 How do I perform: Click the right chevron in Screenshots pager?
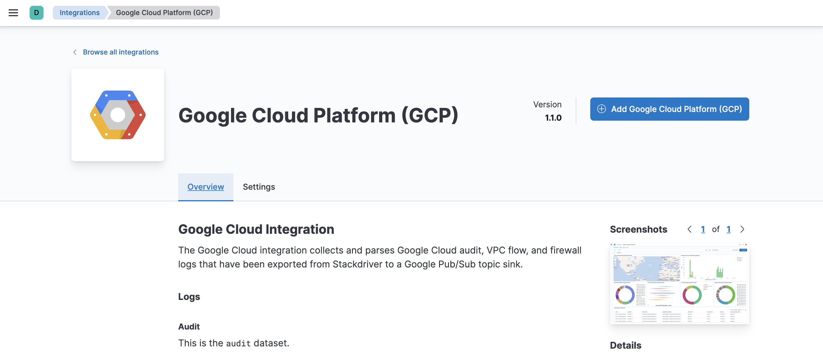click(742, 229)
